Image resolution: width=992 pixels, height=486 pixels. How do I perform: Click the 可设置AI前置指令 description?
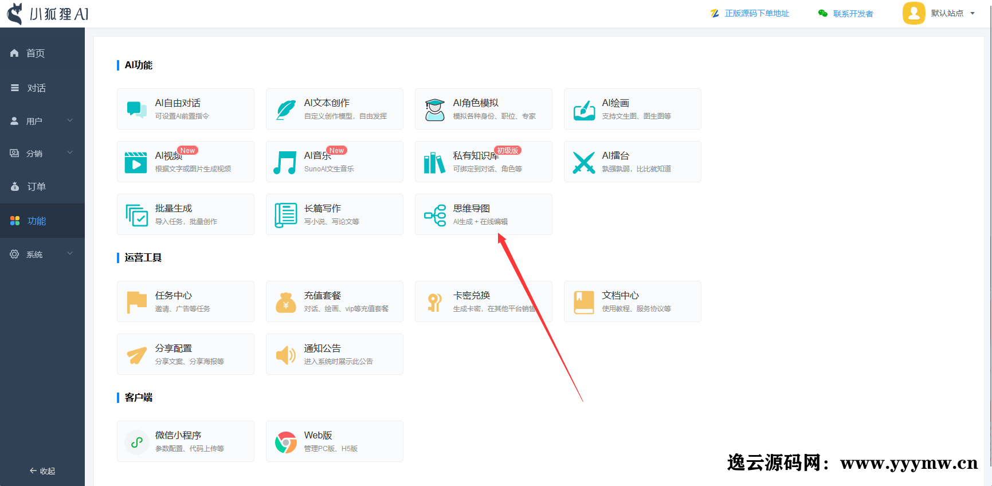[182, 116]
